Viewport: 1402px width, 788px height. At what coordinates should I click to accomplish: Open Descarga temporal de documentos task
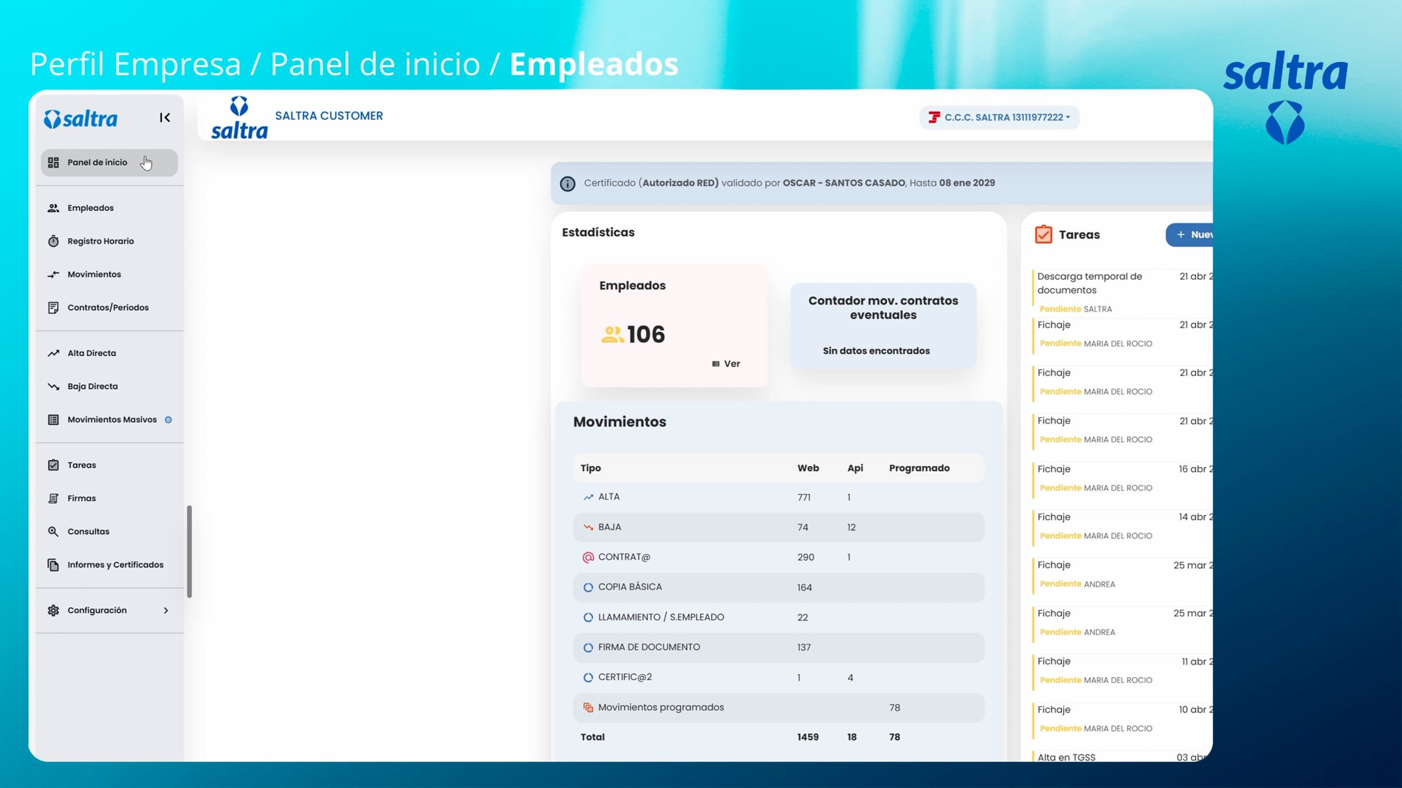1122,292
